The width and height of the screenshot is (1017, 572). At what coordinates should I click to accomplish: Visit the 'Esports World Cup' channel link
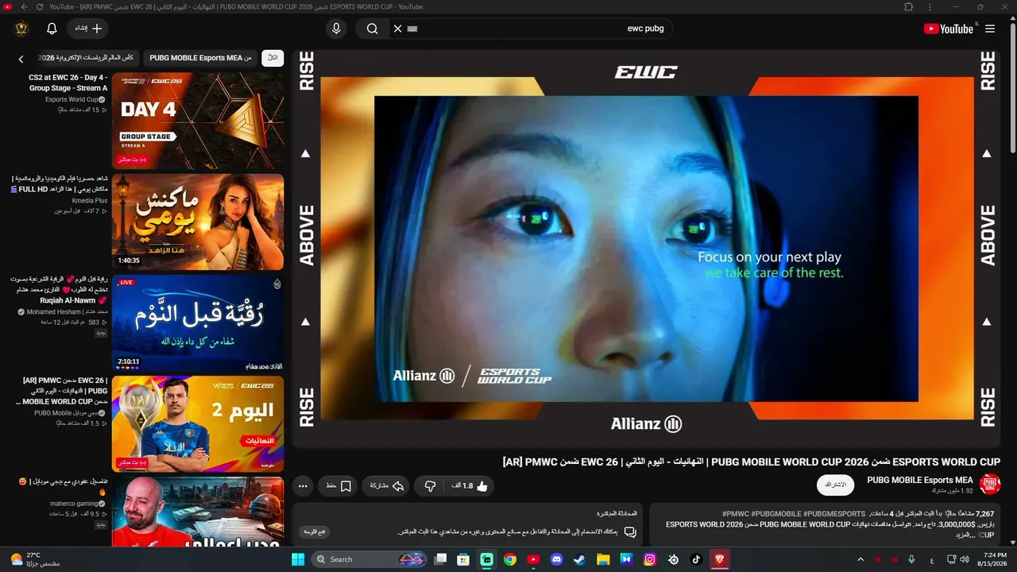(72, 99)
